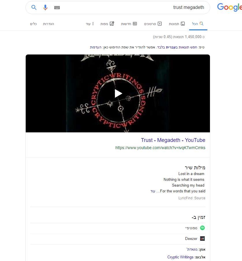Switch to מפות (Maps) tab
Screen dimensions: 242x261
107,24
